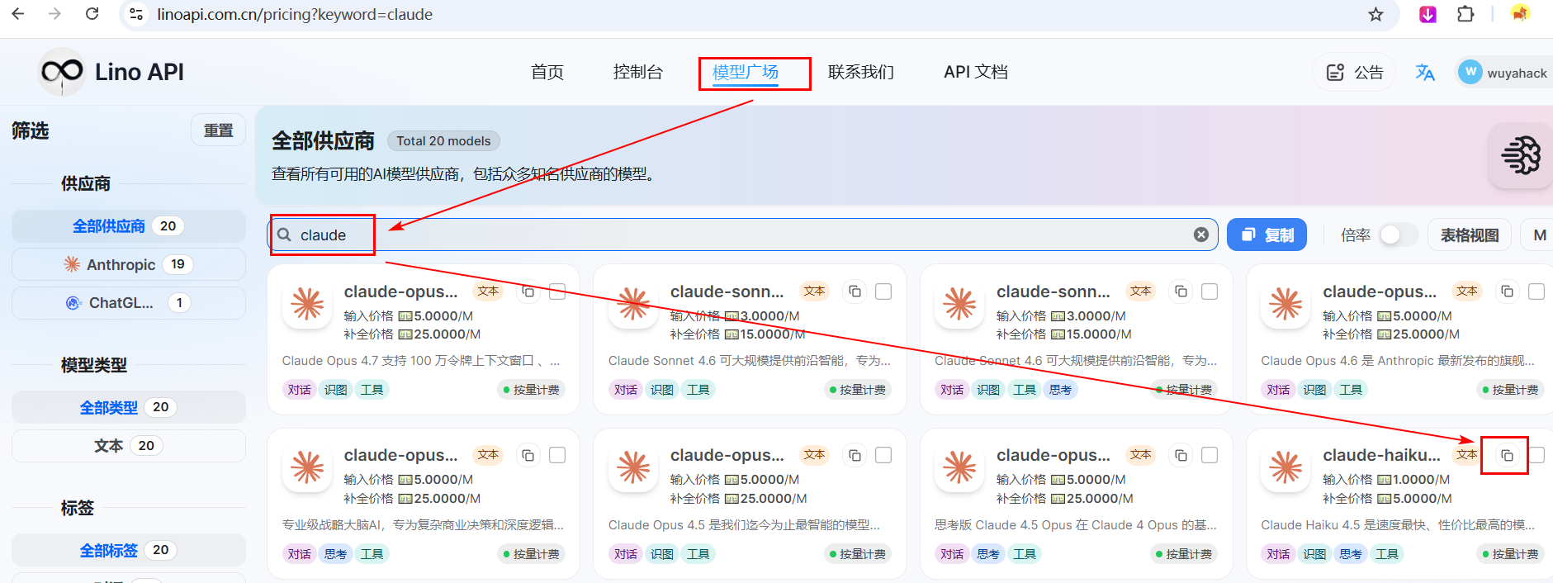Toggle the 倍率 switch

(x=1396, y=235)
